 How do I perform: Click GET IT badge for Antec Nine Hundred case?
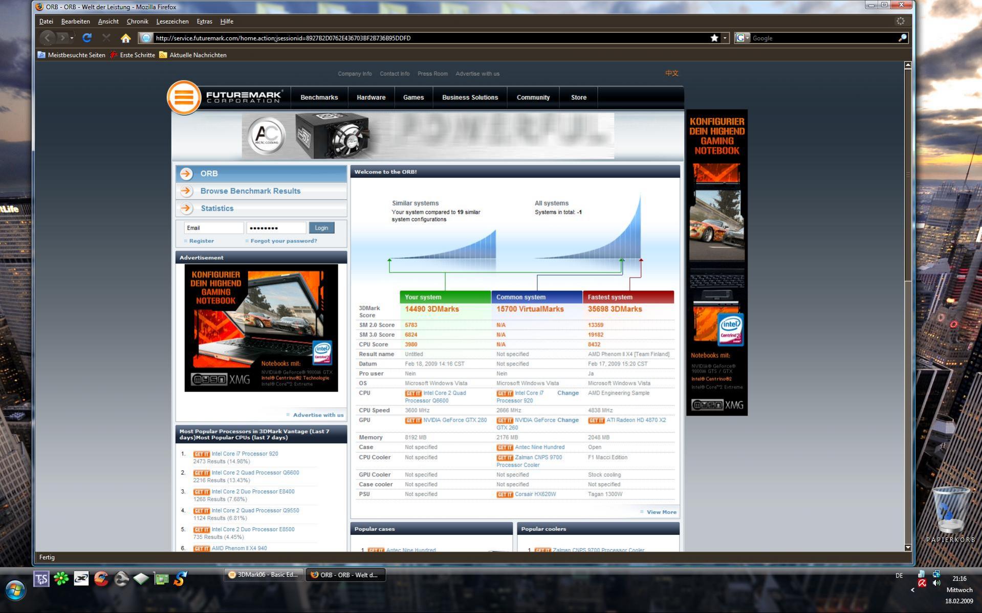[505, 447]
